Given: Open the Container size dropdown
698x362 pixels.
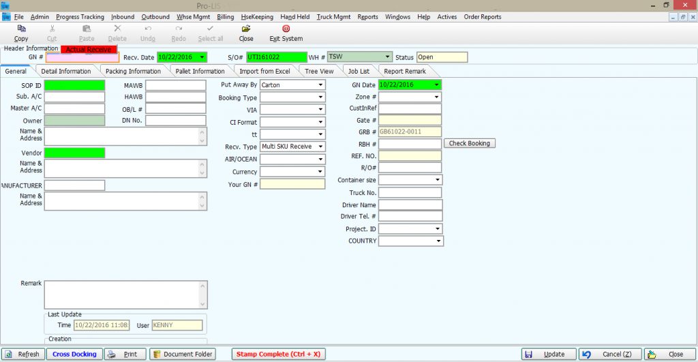Looking at the screenshot, I should (438, 180).
